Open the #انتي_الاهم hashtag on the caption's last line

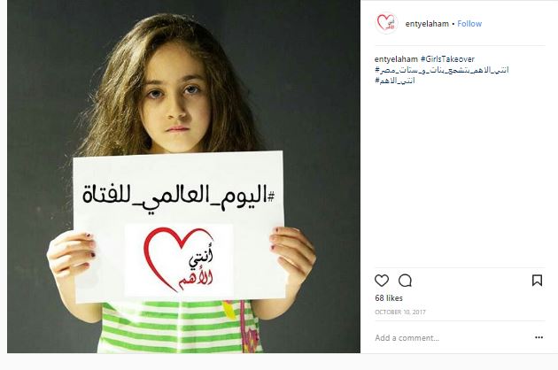395,81
